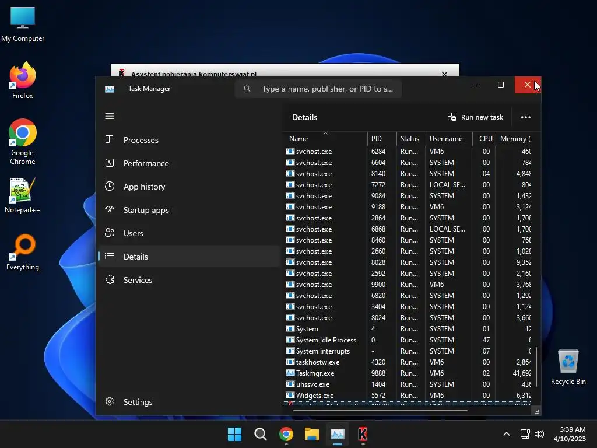Select the uhssvc.exe row
The height and width of the screenshot is (448, 597).
click(x=409, y=384)
